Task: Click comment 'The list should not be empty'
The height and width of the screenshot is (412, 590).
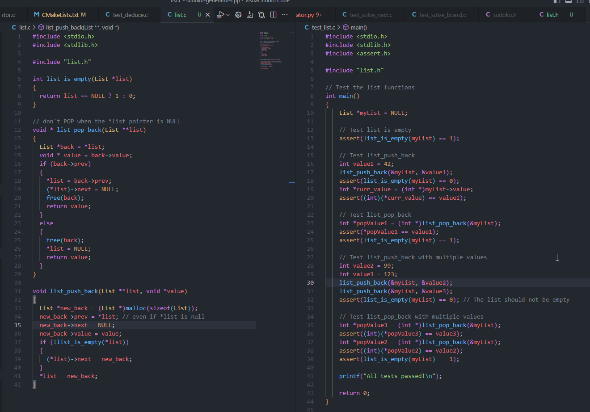Action: [516, 299]
